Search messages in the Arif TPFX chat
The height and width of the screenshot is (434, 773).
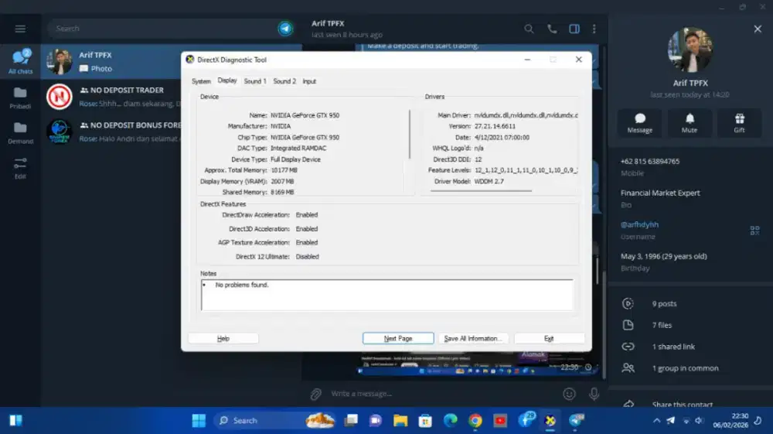coord(530,29)
